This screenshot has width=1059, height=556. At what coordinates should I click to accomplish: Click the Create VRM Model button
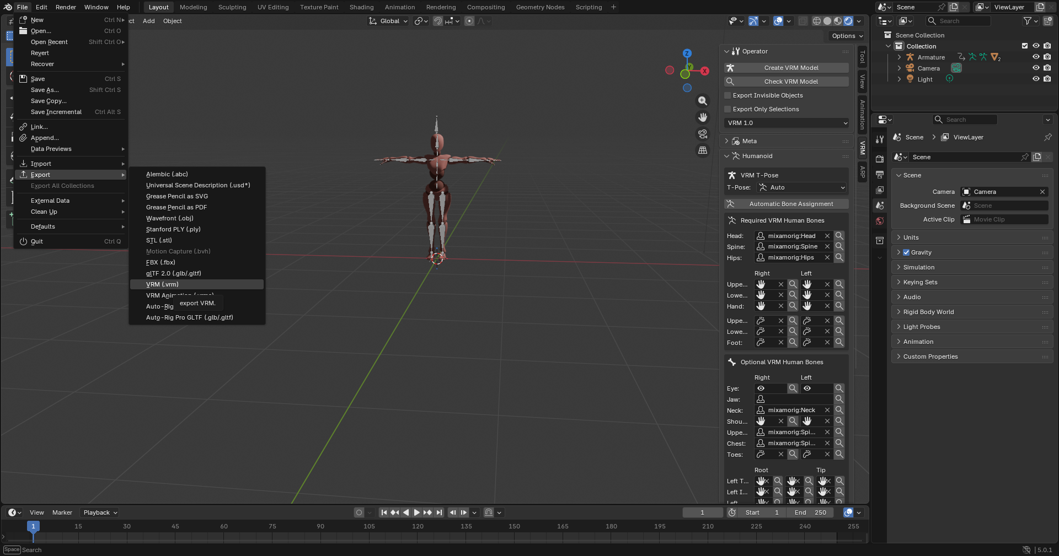pyautogui.click(x=787, y=68)
